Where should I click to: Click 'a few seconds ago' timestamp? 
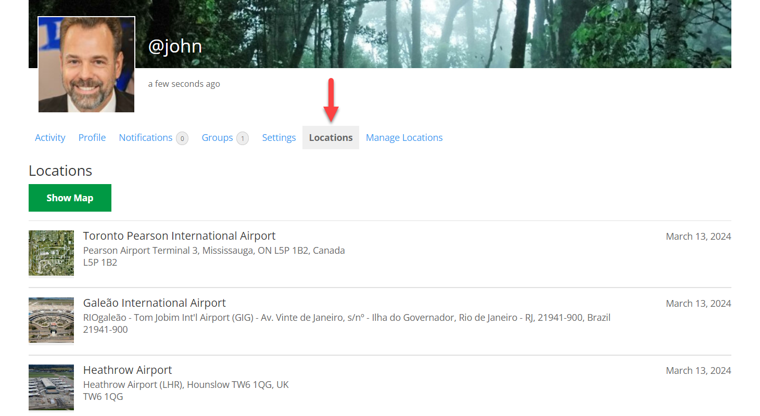click(x=184, y=84)
